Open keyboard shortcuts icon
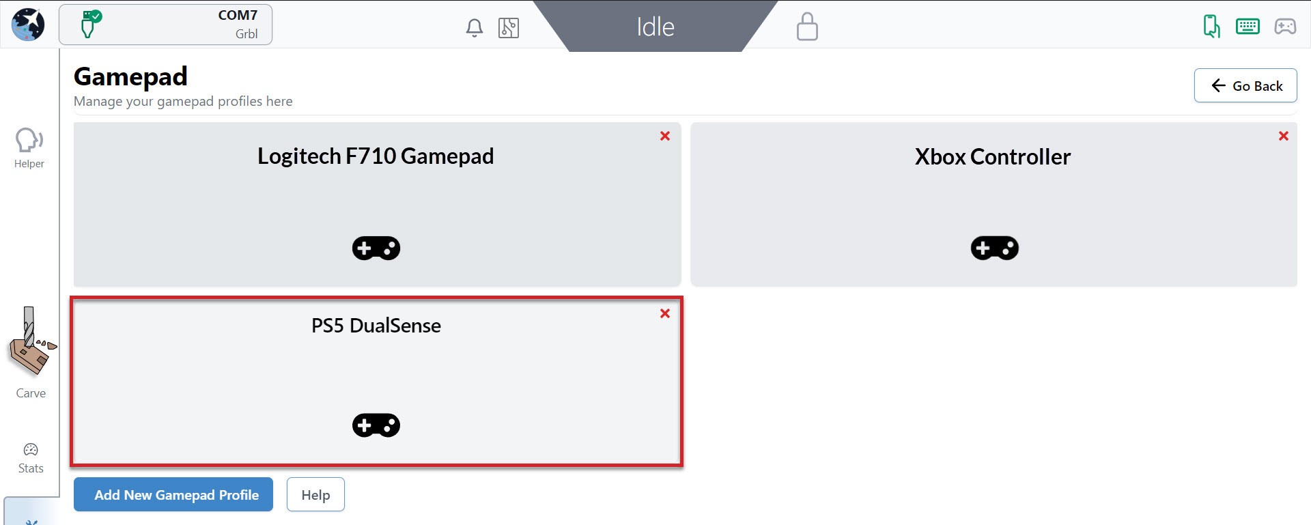1311x525 pixels. pyautogui.click(x=1247, y=27)
